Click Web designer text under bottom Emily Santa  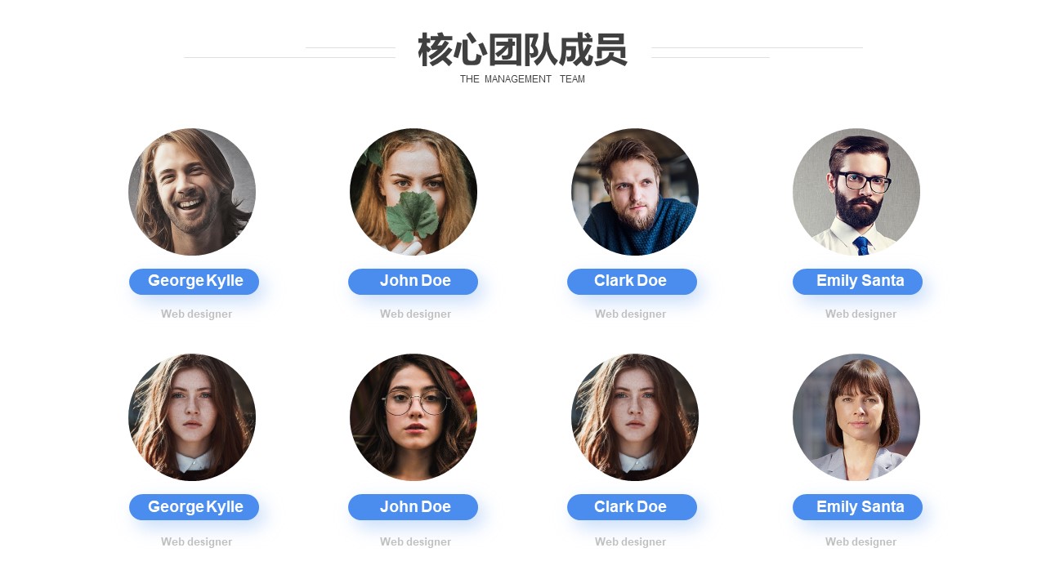(x=860, y=541)
